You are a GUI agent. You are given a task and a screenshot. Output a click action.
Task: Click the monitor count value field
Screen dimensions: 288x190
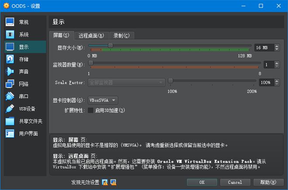pyautogui.click(x=269, y=64)
